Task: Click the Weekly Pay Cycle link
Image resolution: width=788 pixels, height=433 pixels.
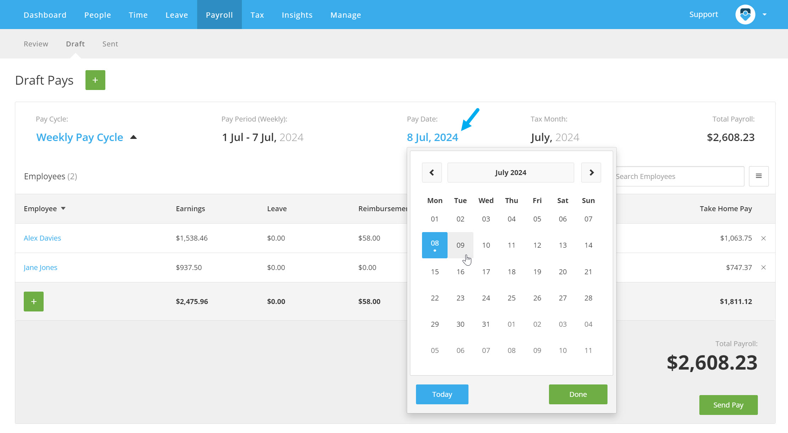Action: pyautogui.click(x=80, y=137)
